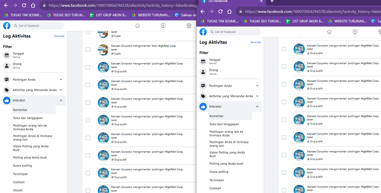Click Beranda link in right window
This screenshot has height=193, width=381.
[x=255, y=42]
